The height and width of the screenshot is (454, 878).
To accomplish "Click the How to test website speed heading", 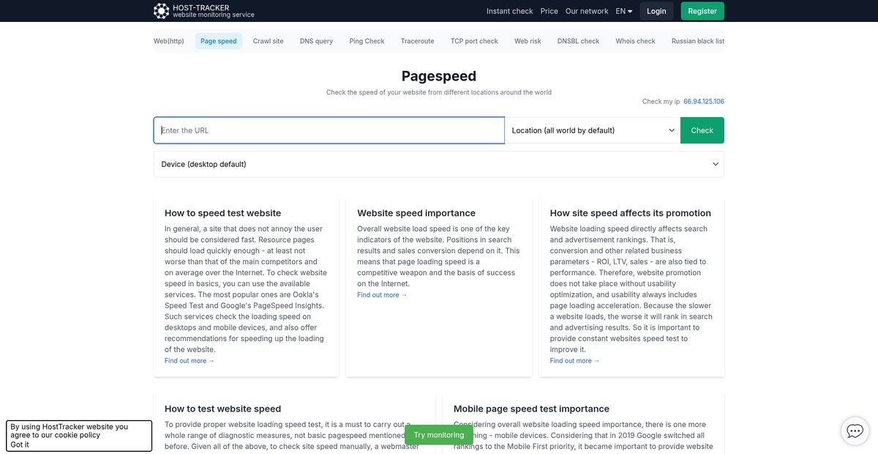I will coord(223,409).
